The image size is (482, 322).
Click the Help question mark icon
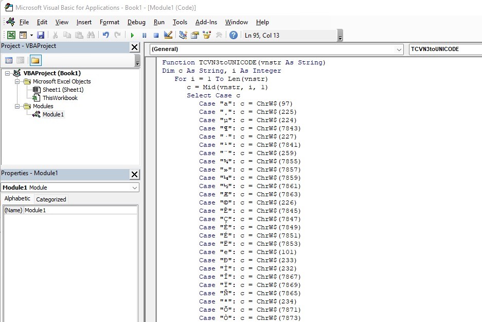coord(234,35)
